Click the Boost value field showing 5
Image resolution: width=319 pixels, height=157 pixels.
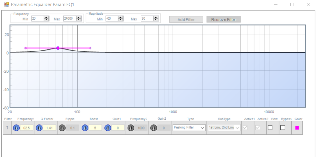95,128
